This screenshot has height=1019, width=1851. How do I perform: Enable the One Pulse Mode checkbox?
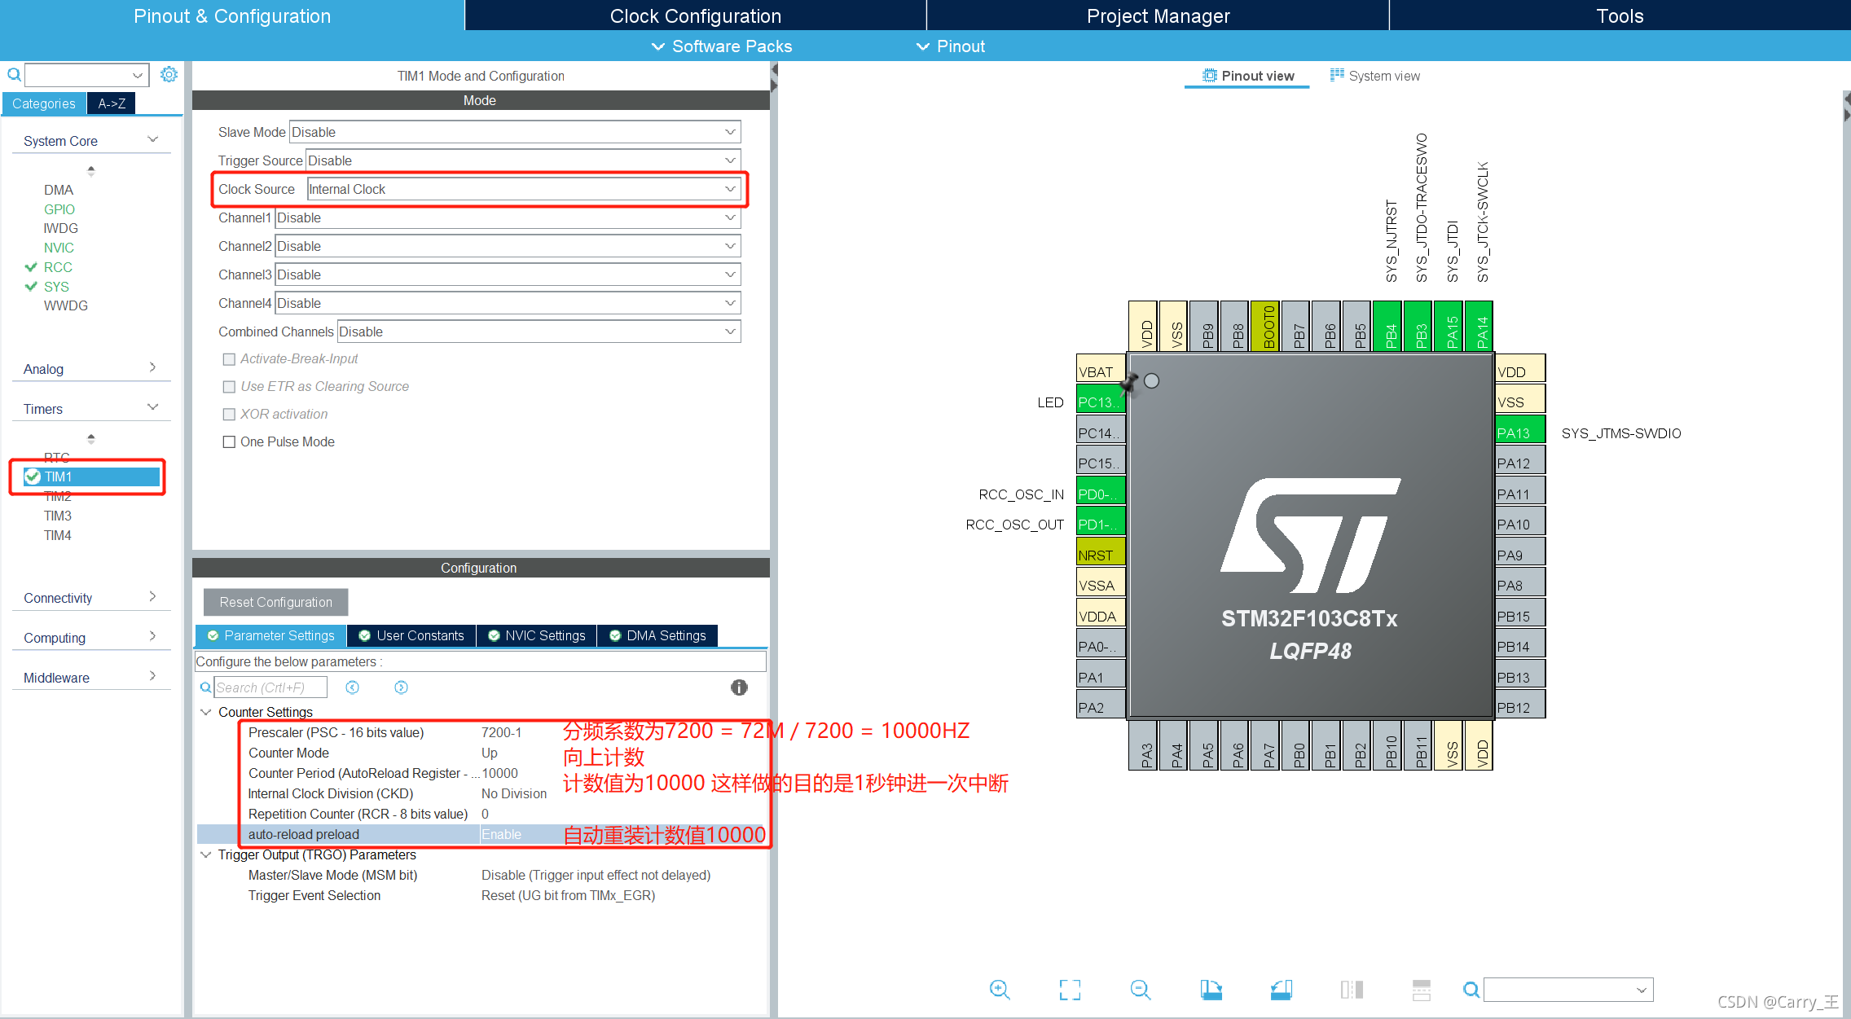coord(230,441)
